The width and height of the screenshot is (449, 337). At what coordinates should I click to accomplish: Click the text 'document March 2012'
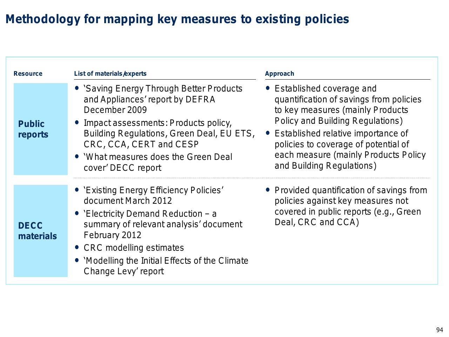pos(128,201)
